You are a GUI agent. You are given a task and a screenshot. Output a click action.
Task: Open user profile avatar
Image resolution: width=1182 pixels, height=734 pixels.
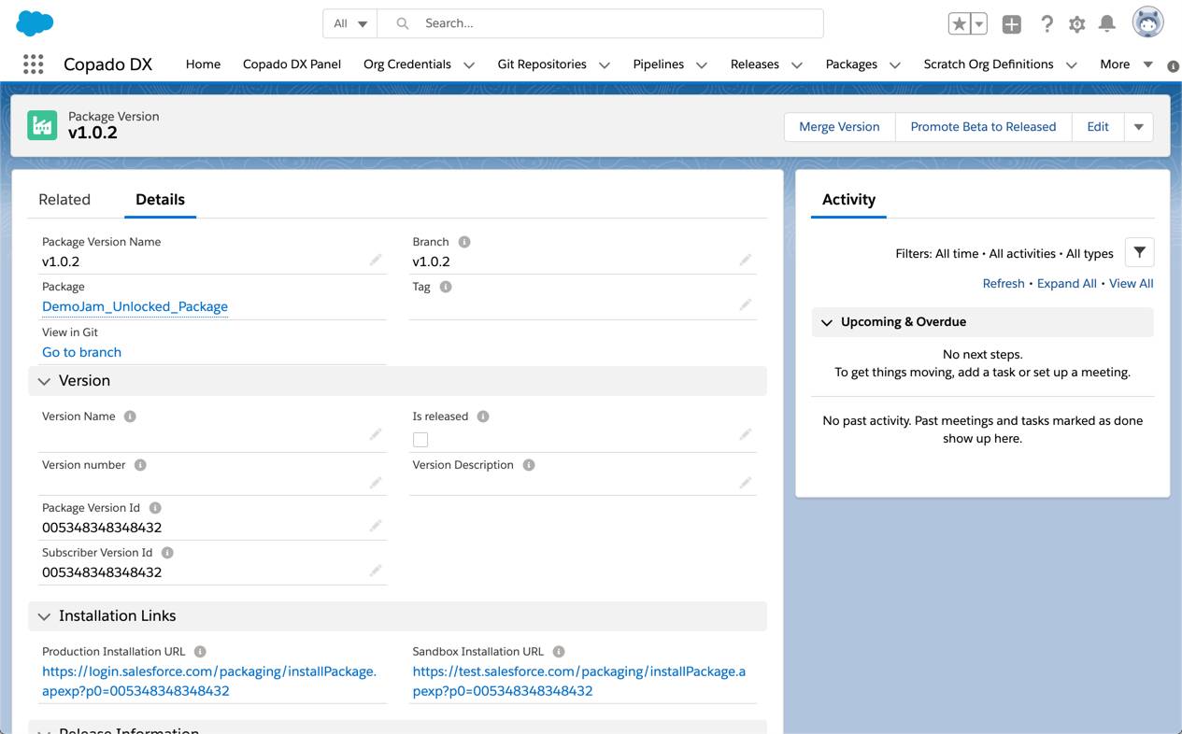1147,22
